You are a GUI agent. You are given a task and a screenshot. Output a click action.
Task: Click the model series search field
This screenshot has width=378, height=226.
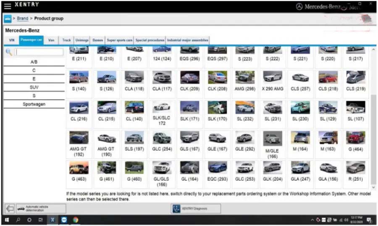click(x=39, y=52)
